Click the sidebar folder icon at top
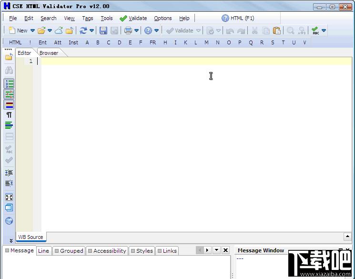This screenshot has height=279, width=355. [x=9, y=57]
